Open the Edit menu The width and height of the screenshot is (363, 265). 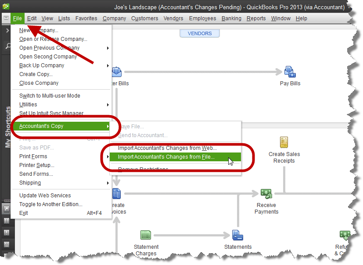(32, 18)
